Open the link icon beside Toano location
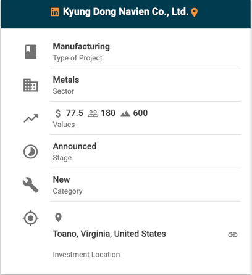Screen dimensions: 252x275 tap(233, 235)
